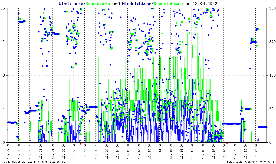This screenshot has width=276, height=164.
Task: Click the 'Letzte Aktualisierung' footer text
Action: 34,162
